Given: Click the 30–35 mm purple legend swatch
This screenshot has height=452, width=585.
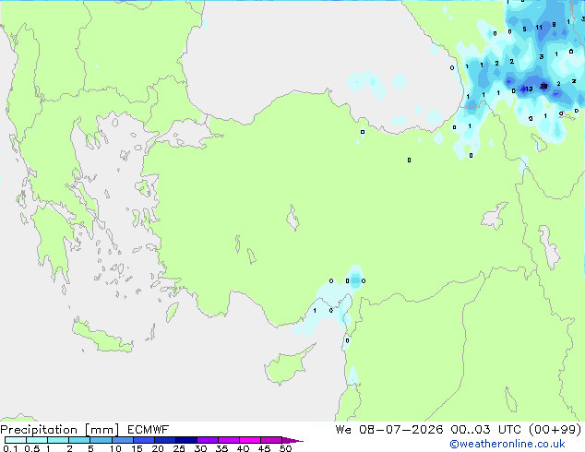Looking at the screenshot, I should tap(207, 440).
